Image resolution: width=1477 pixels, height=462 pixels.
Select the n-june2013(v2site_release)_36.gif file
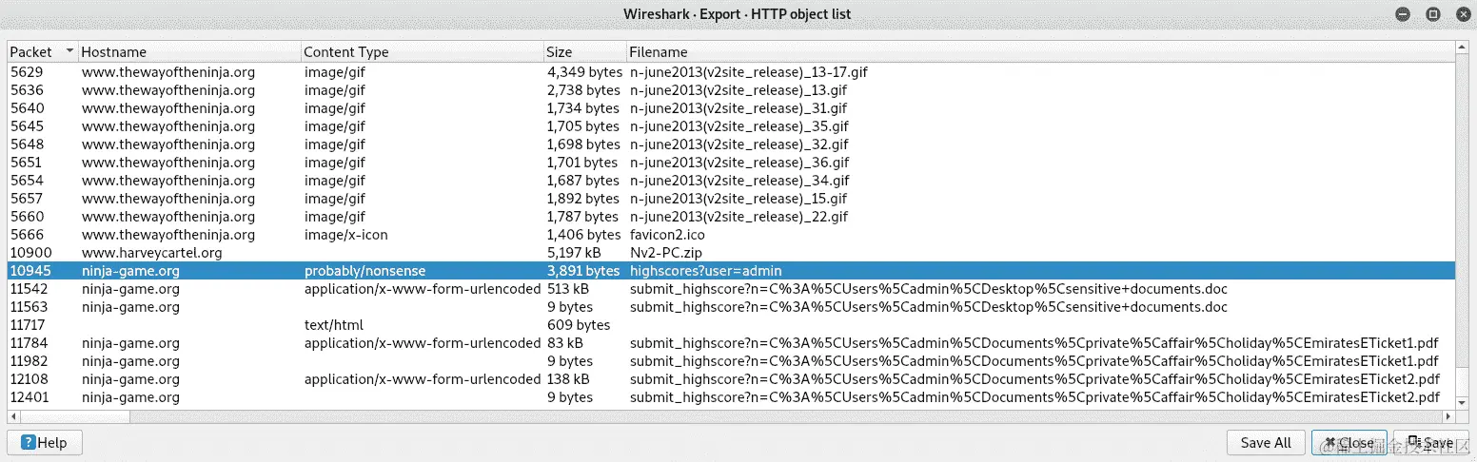tap(738, 163)
